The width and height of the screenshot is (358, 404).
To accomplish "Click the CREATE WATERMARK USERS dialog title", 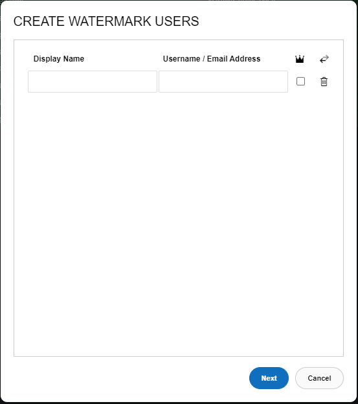I will tap(106, 21).
